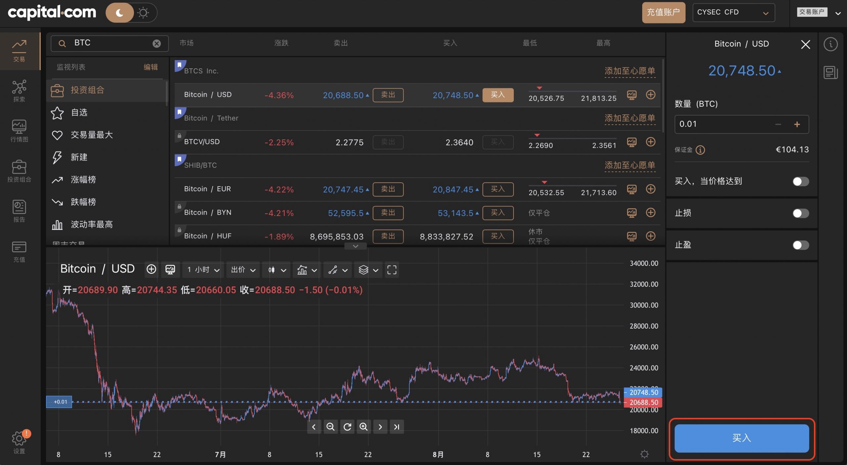
Task: Open the 报告 reports sidebar section
Action: pos(19,211)
